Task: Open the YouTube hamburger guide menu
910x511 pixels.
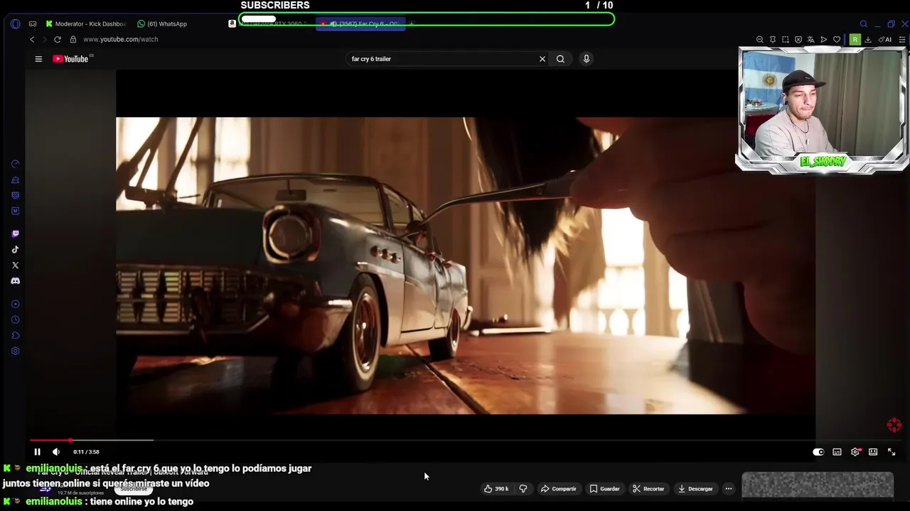Action: click(x=38, y=59)
